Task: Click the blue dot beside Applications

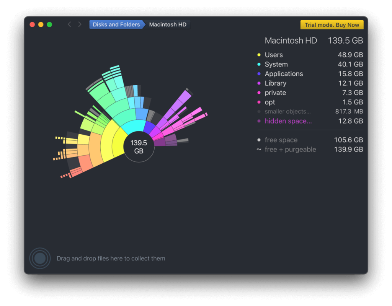Action: coord(260,73)
